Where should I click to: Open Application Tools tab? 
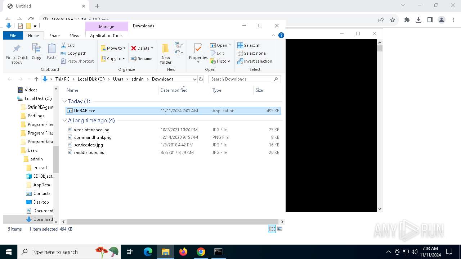click(x=106, y=36)
